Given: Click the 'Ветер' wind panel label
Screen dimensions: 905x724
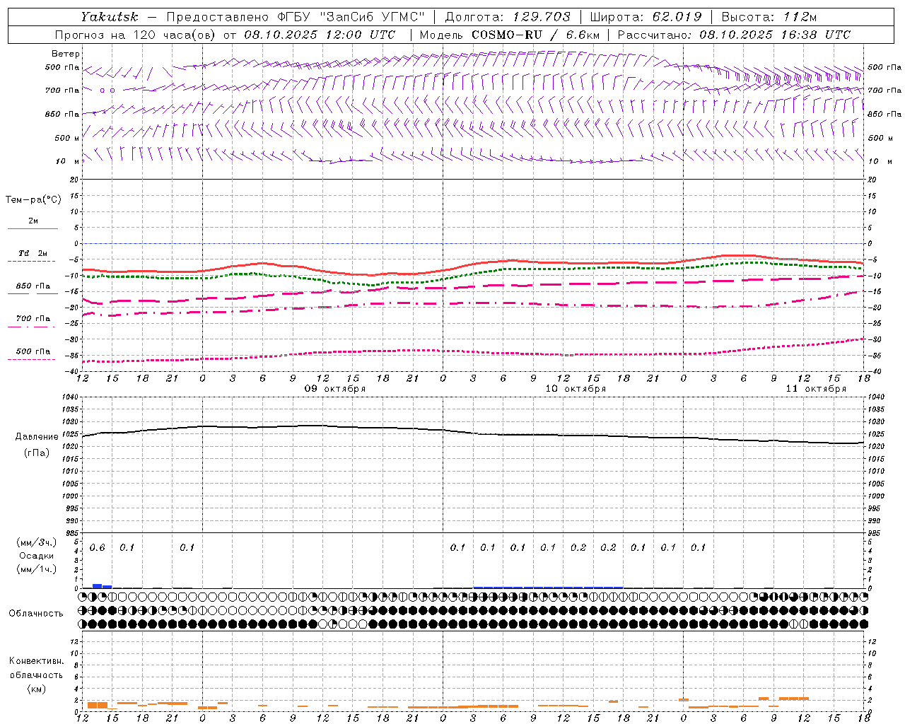Looking at the screenshot, I should coord(66,54).
